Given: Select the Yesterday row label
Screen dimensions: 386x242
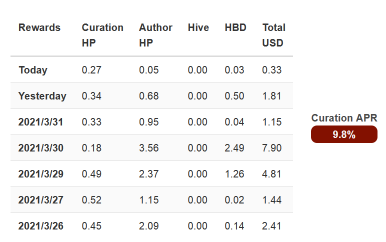Looking at the screenshot, I should [42, 96].
